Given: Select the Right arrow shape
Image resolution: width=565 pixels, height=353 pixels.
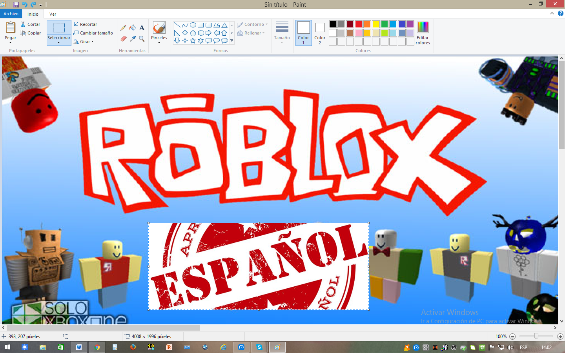Looking at the screenshot, I should [208, 33].
